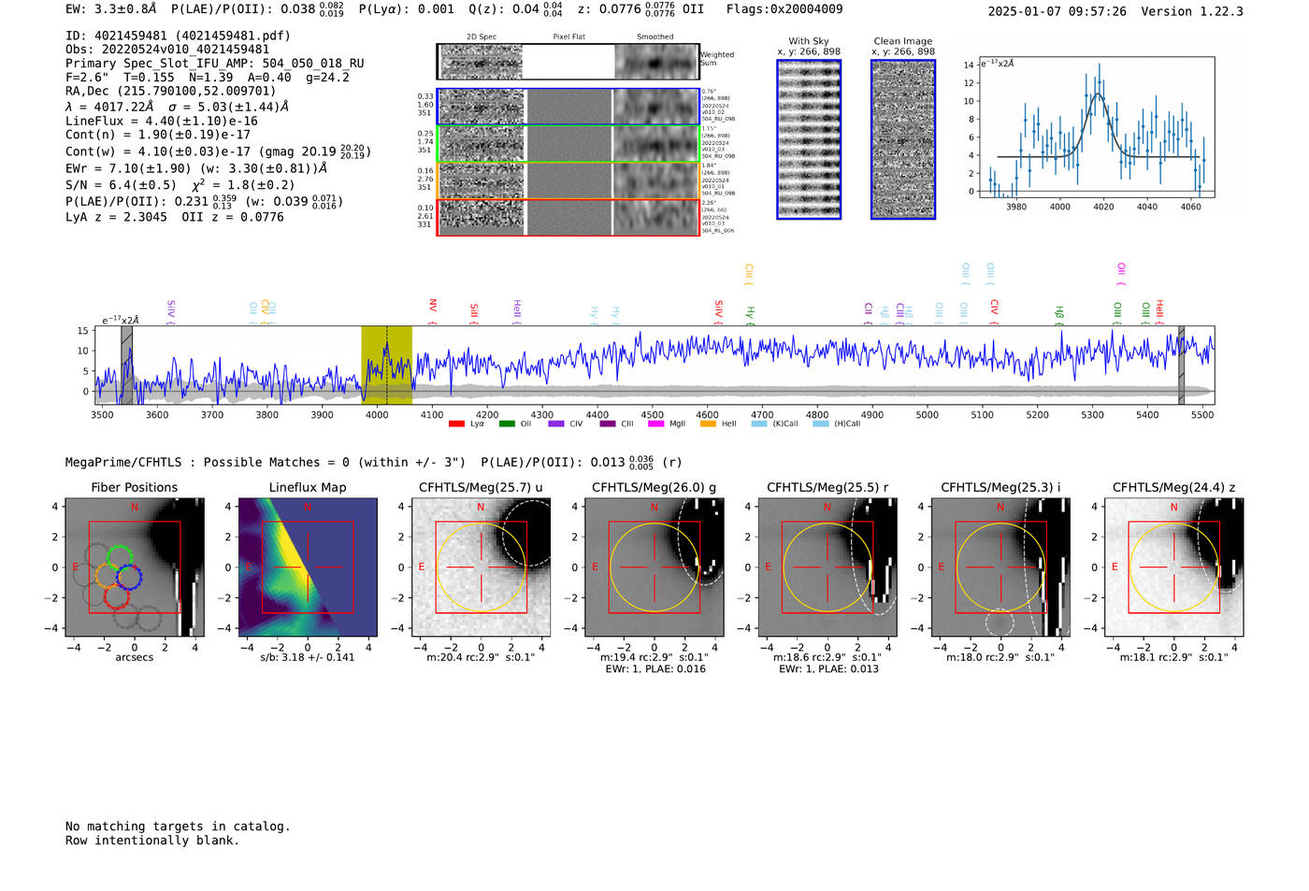Click the red NV line marker

[x=432, y=311]
